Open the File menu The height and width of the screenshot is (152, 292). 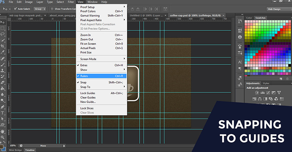[x=11, y=2]
